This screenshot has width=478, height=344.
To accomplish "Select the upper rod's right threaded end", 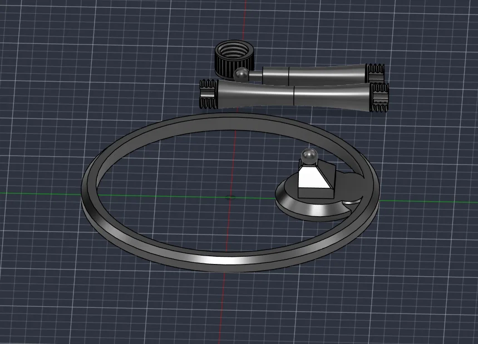I will (375, 73).
